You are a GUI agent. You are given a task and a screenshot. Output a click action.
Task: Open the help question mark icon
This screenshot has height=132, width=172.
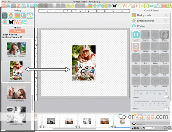tap(164, 6)
